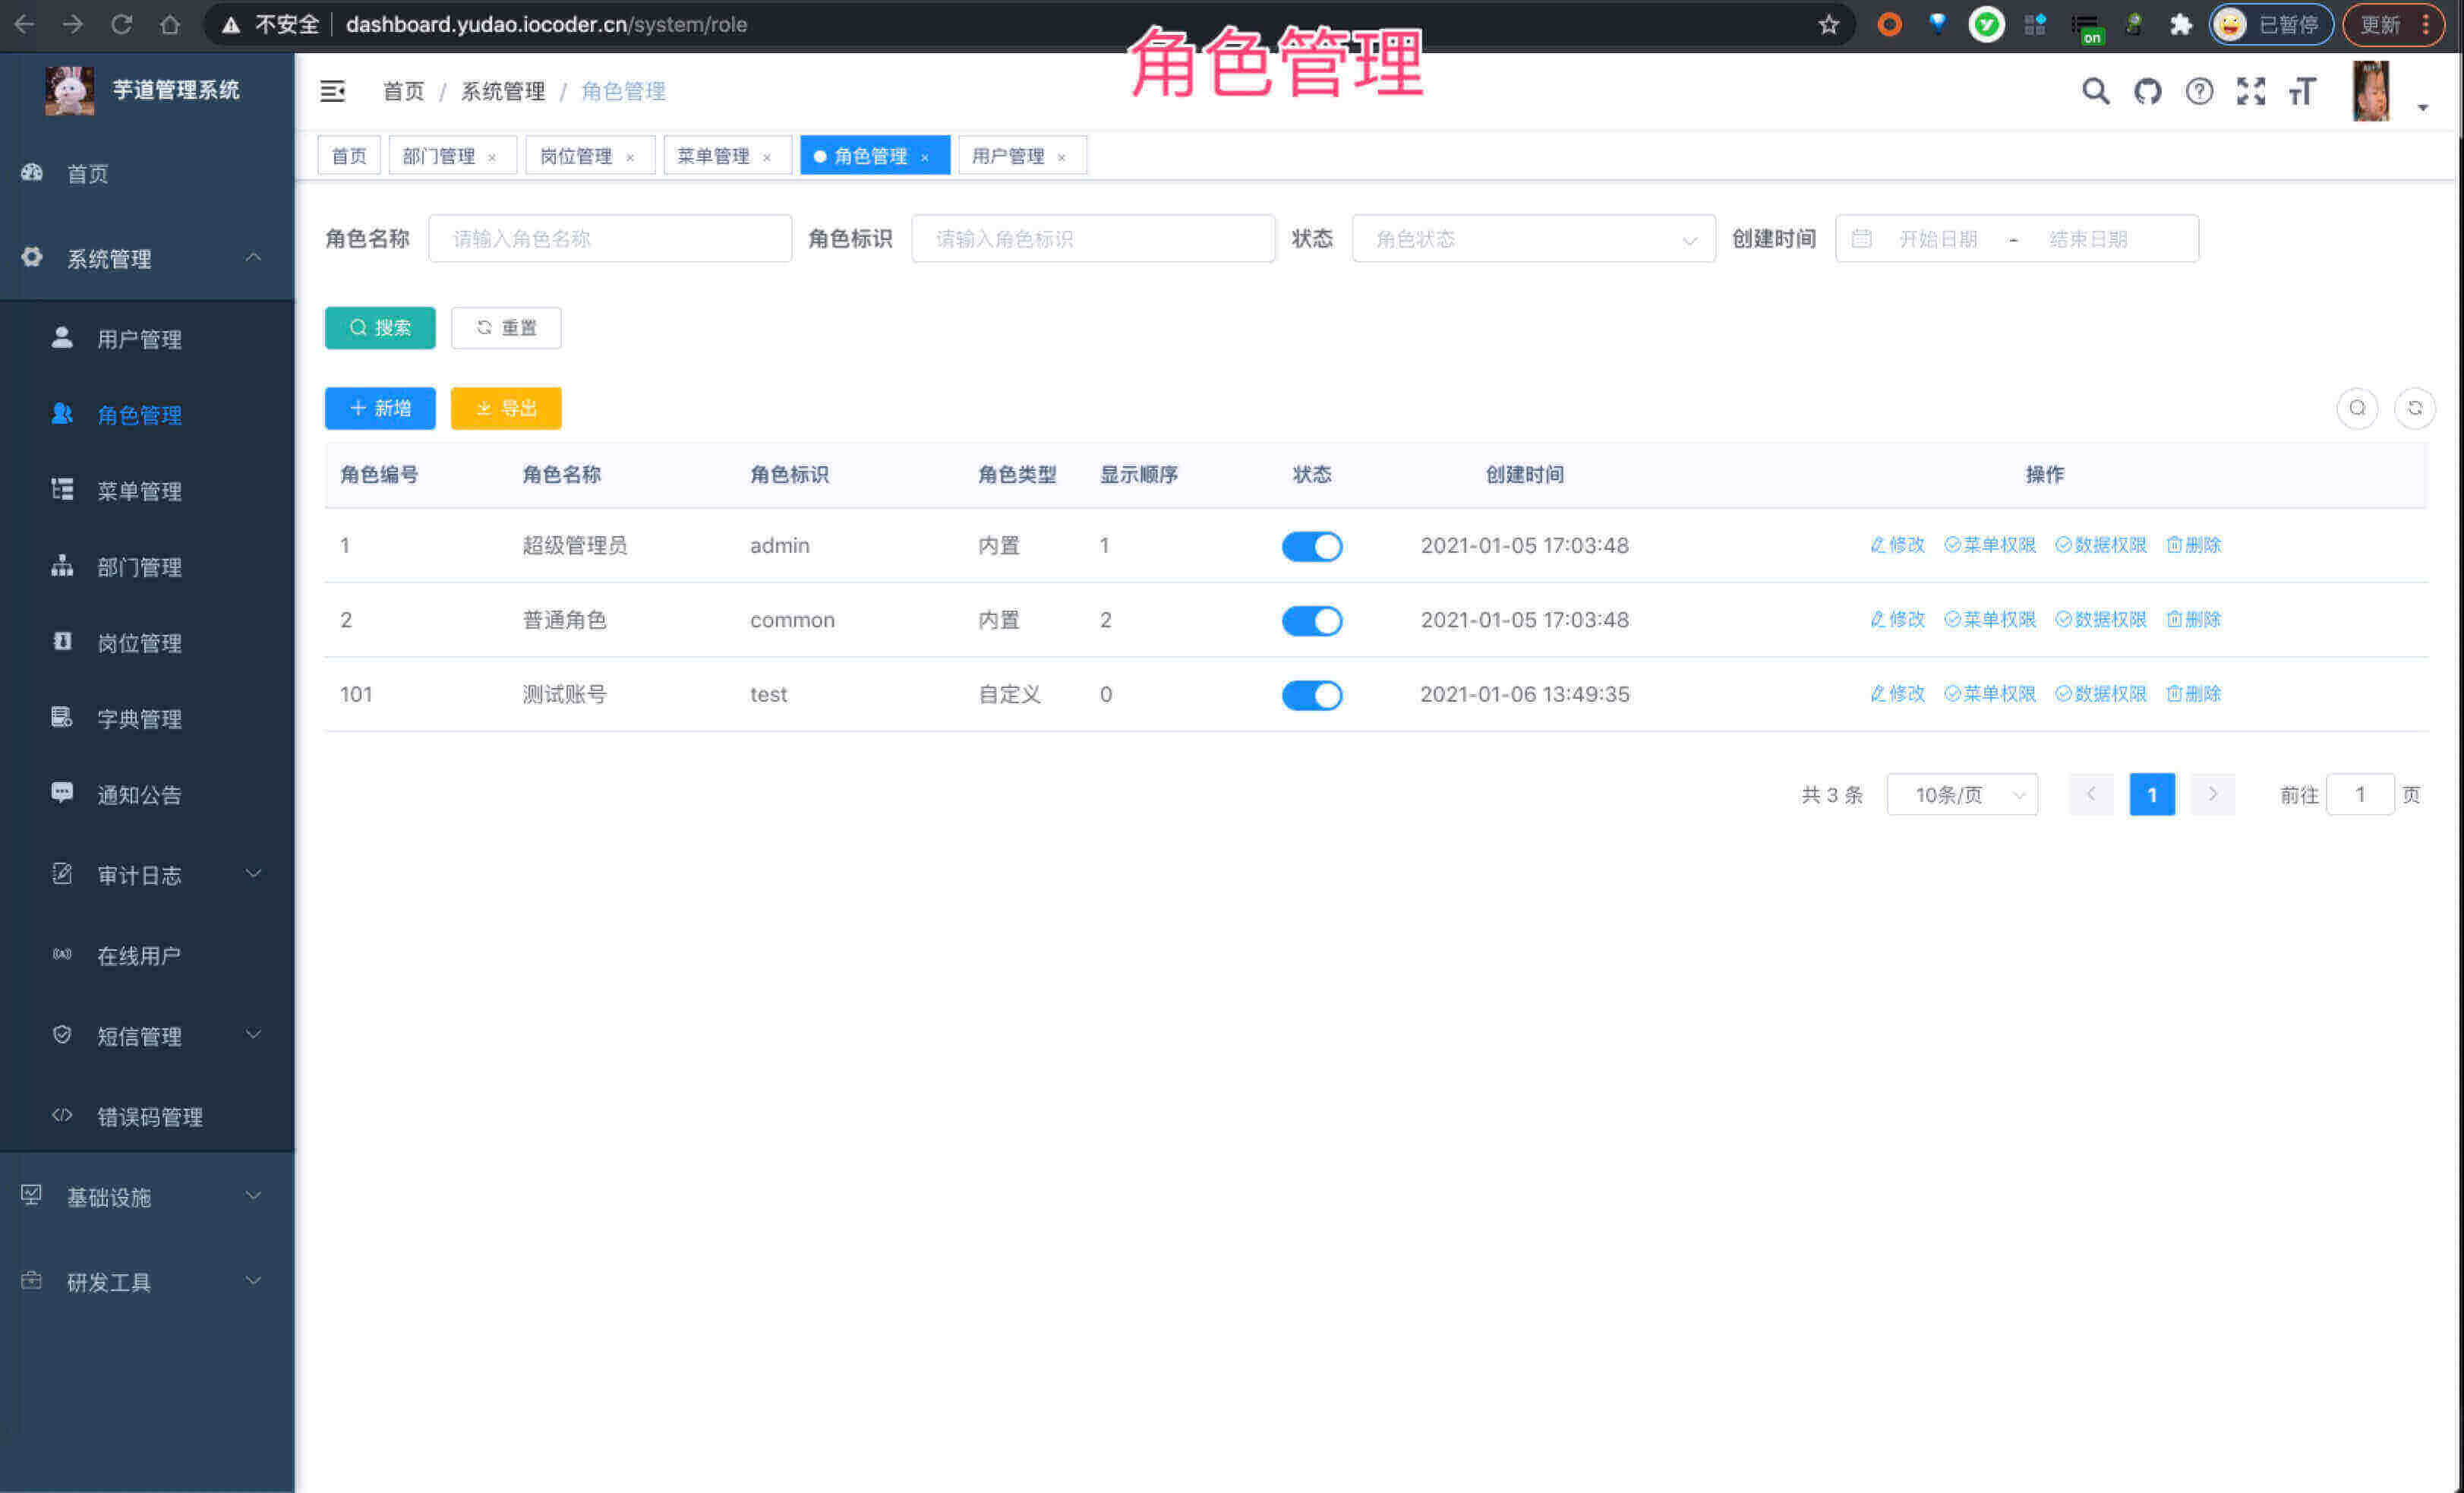Viewport: 2464px width, 1493px height.
Task: Open the font size icon in the header
Action: pos(2302,91)
